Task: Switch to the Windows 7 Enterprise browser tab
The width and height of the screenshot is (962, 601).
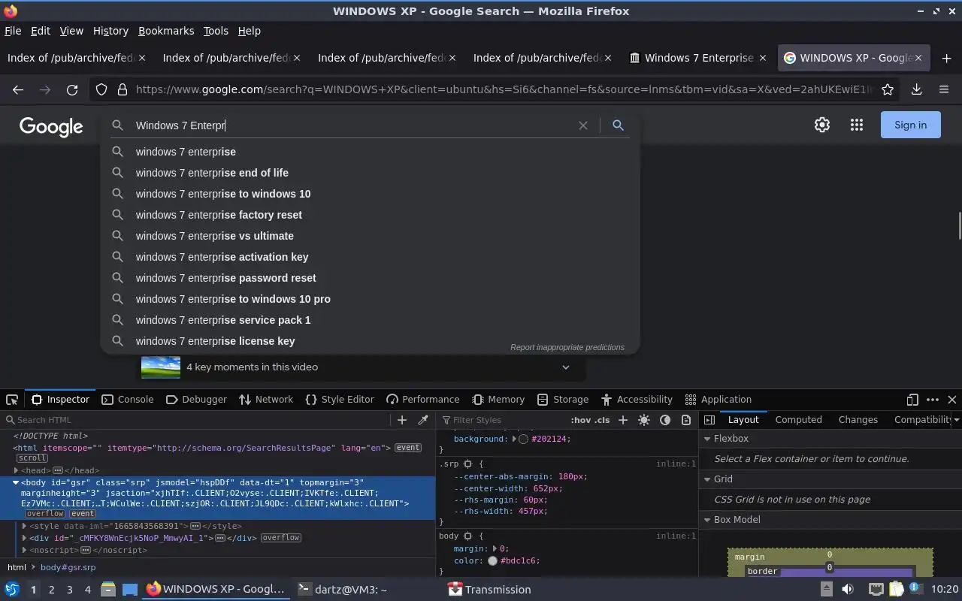Action: (x=698, y=58)
